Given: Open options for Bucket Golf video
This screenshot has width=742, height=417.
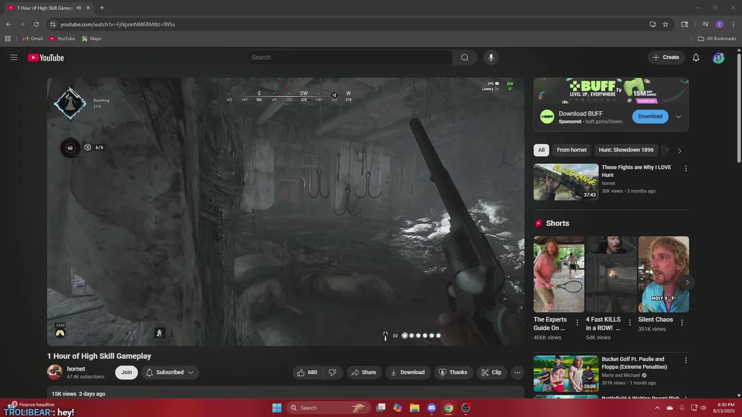Looking at the screenshot, I should (686, 360).
